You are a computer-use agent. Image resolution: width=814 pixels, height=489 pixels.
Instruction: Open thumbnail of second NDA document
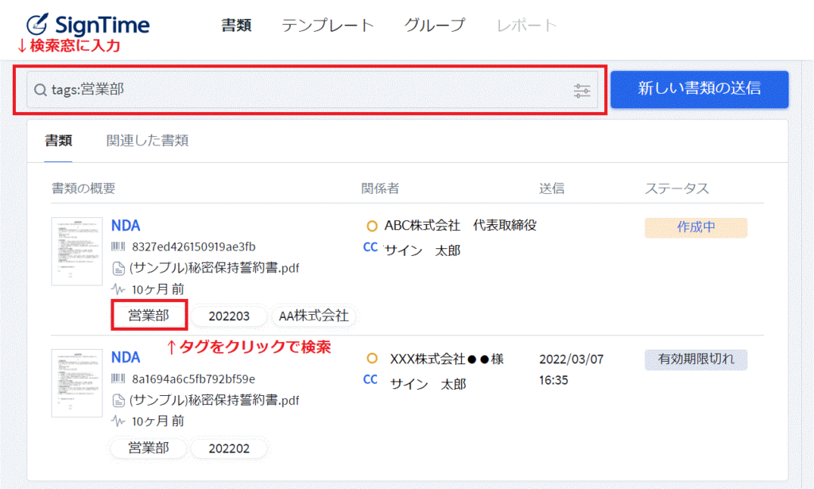(77, 383)
